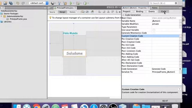Build project with the hammer icon
Screen dimensions: 192x108
click(x=59, y=3)
